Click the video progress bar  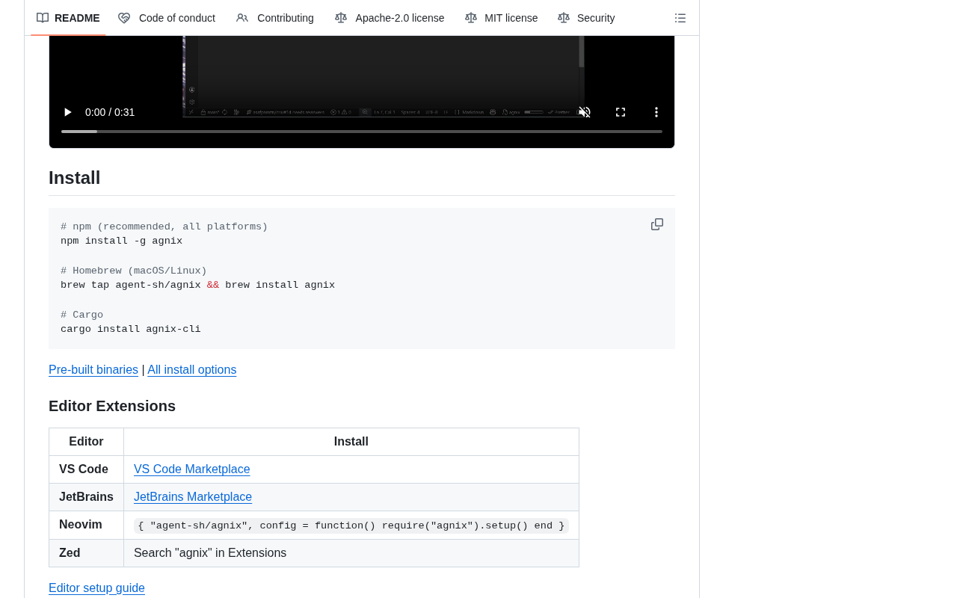coord(362,132)
